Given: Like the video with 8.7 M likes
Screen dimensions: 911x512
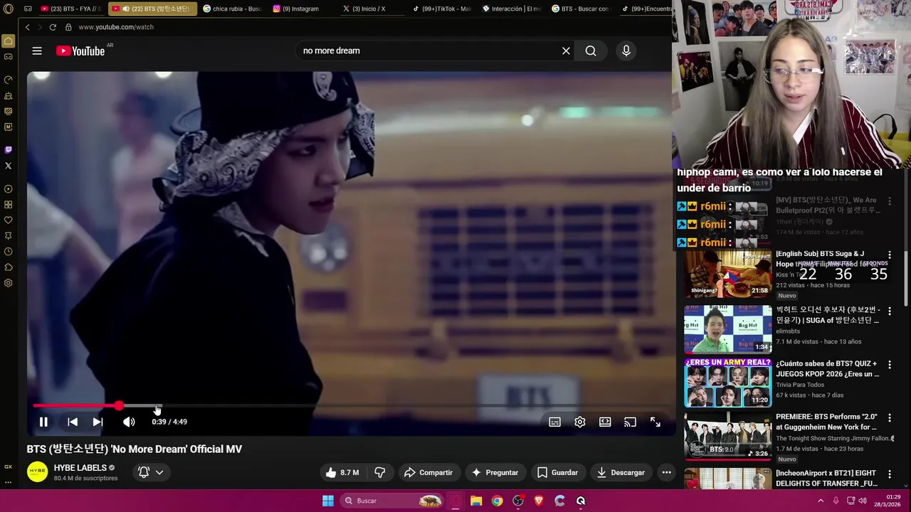Looking at the screenshot, I should point(342,472).
